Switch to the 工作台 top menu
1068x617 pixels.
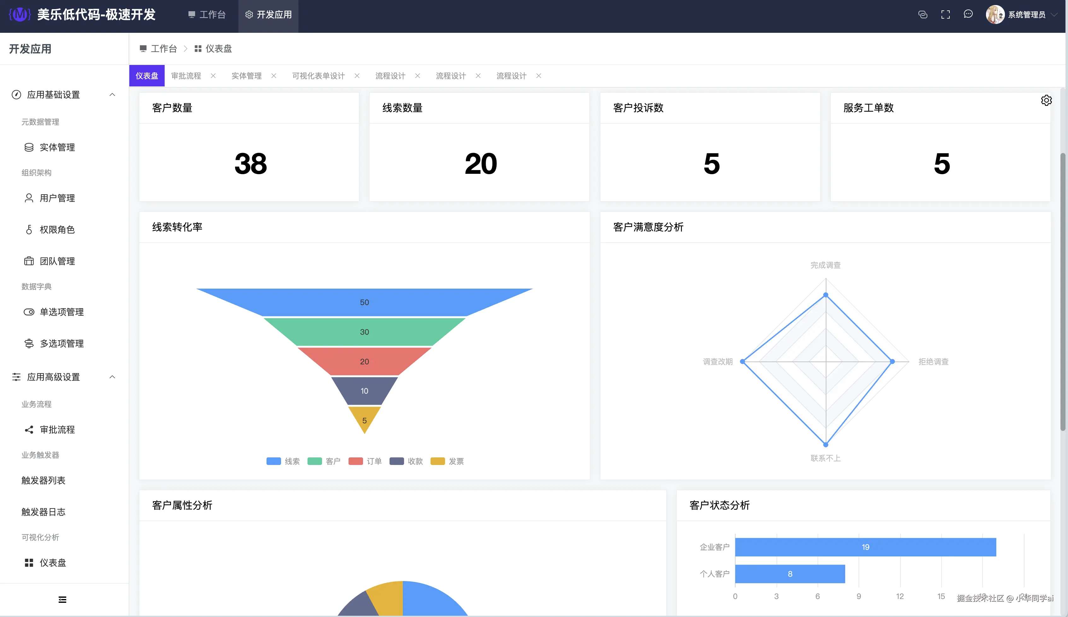pos(207,15)
